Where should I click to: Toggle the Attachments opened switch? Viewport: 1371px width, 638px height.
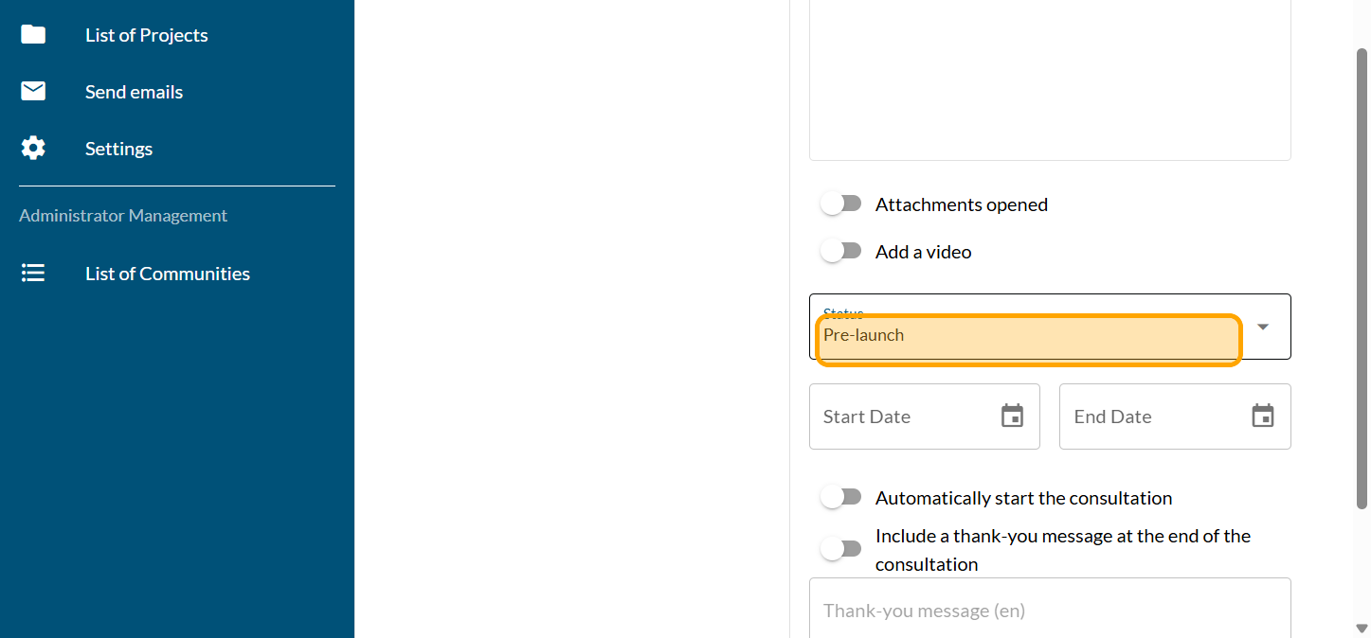[840, 204]
